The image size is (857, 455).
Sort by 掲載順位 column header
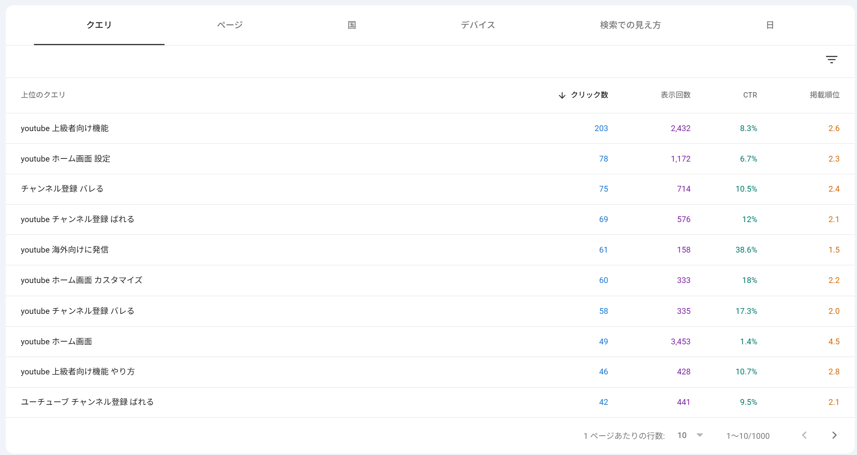825,95
